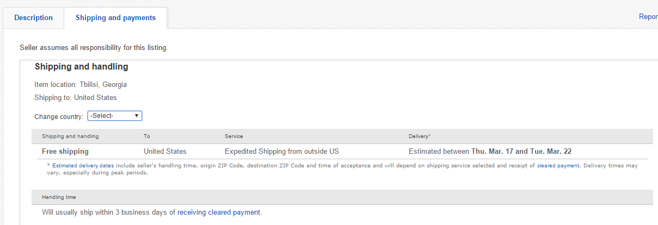The height and width of the screenshot is (225, 658).
Task: Click the Report link at top right
Action: coord(648,17)
